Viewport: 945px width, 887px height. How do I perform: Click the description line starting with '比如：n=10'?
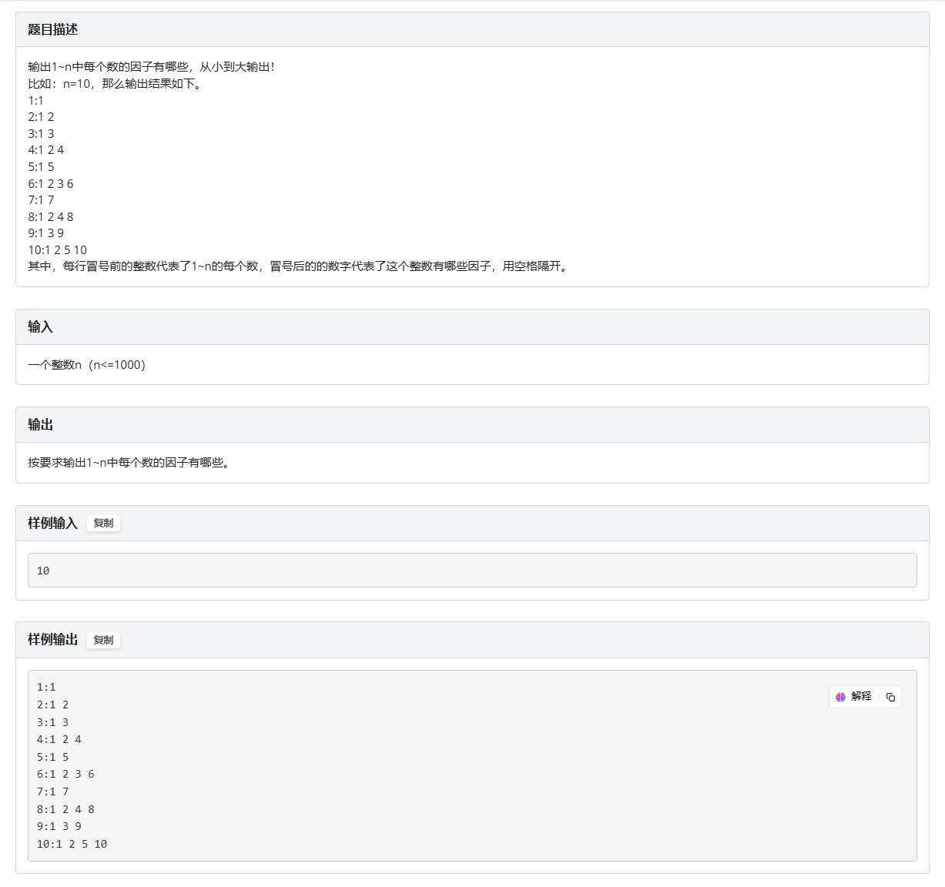(x=116, y=84)
